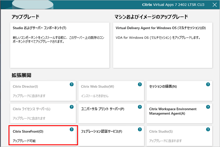Screen dimensions: 220x147
Task: Open help for Citrix StoreFront tile
Action: click(x=72, y=129)
